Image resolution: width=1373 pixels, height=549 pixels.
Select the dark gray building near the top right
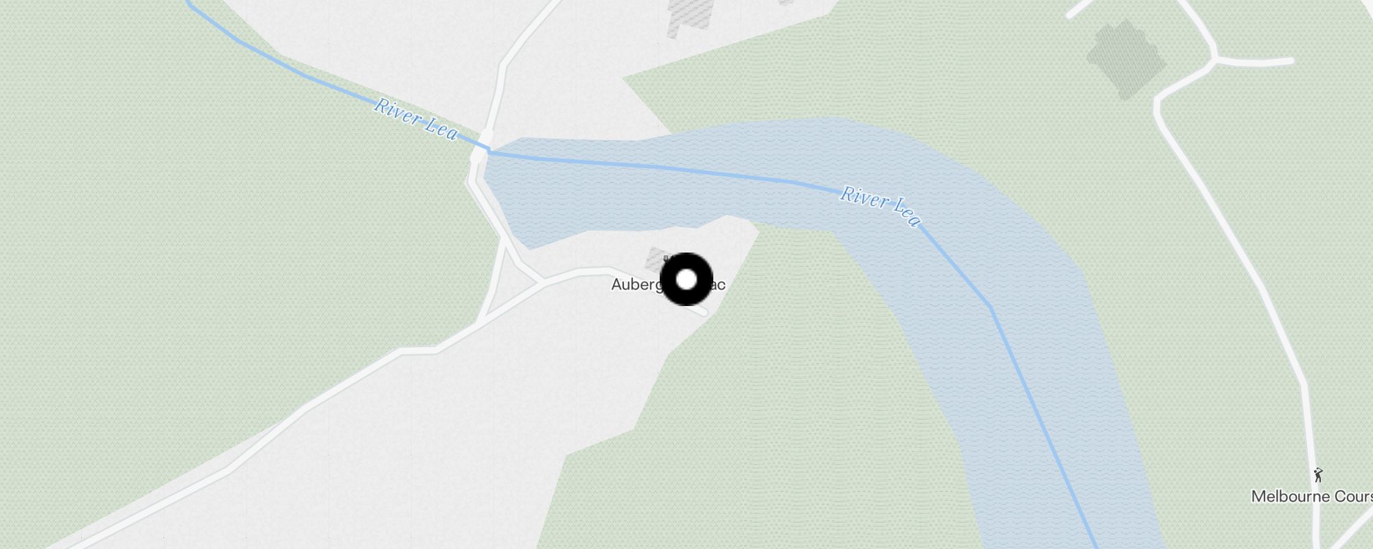point(1126,59)
